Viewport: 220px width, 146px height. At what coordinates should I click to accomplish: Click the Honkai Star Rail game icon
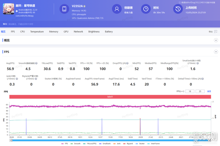click(x=9, y=9)
